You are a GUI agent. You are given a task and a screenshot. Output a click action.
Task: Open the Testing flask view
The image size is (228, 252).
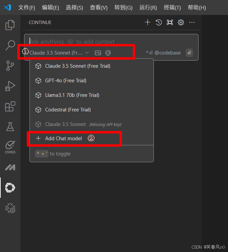point(10,127)
